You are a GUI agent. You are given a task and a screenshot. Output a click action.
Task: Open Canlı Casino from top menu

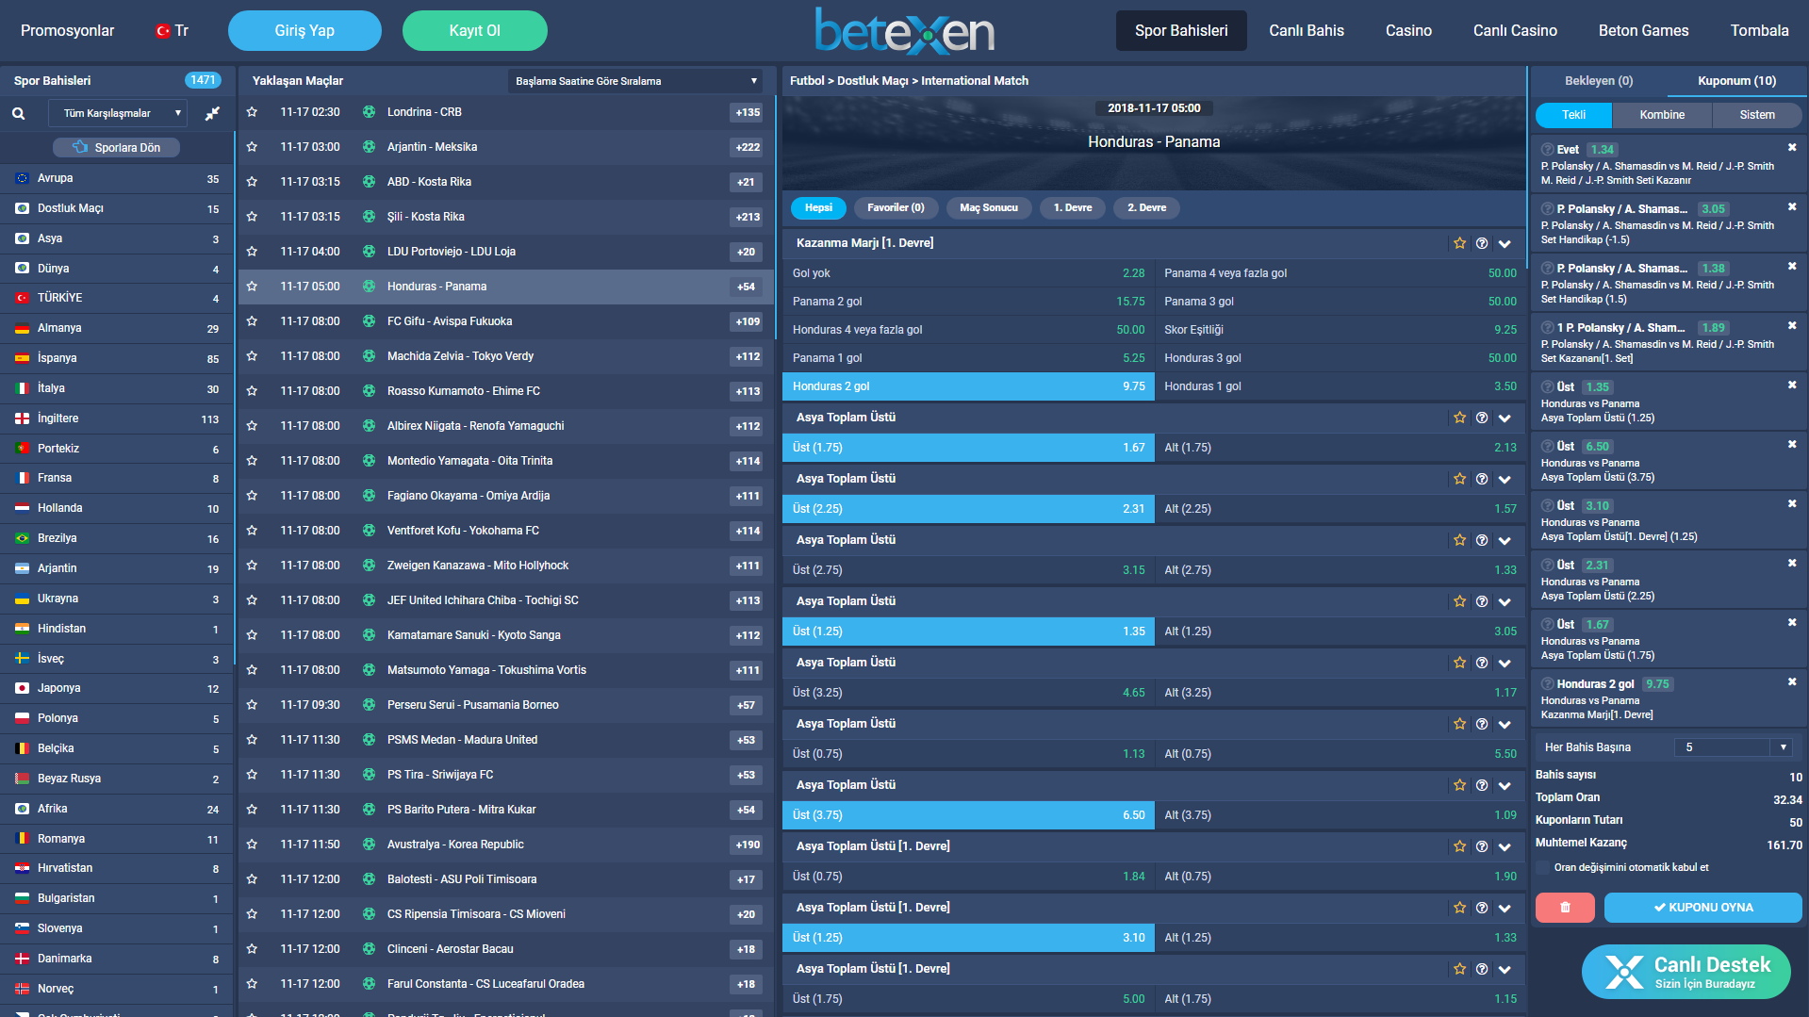point(1514,31)
